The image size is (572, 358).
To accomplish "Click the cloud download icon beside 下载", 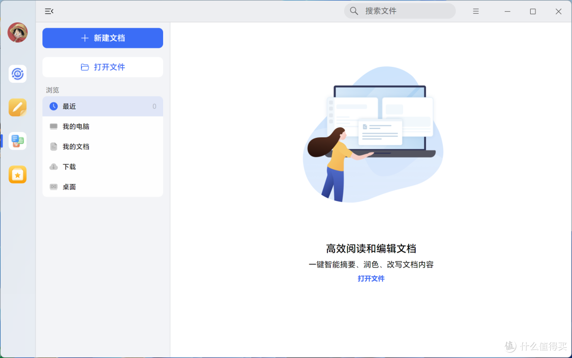I will point(53,167).
